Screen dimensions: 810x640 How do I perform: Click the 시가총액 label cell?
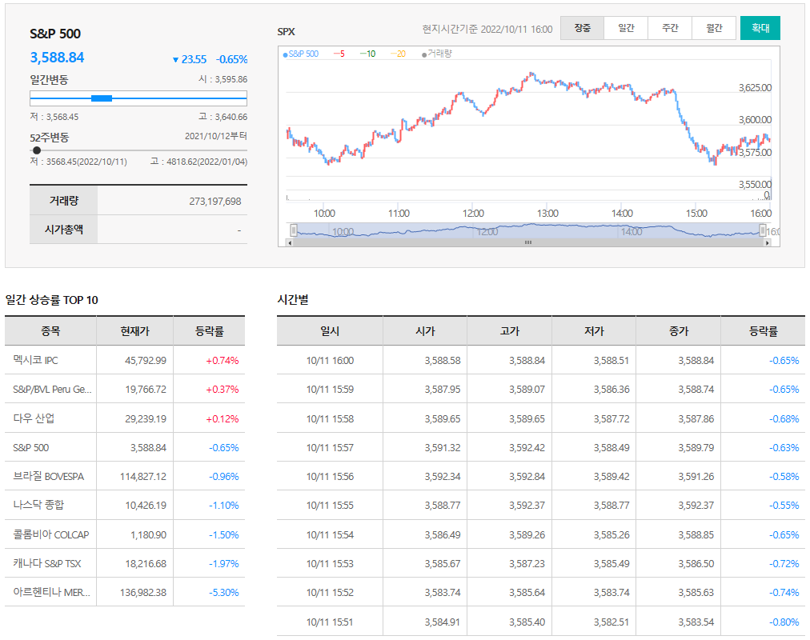63,229
